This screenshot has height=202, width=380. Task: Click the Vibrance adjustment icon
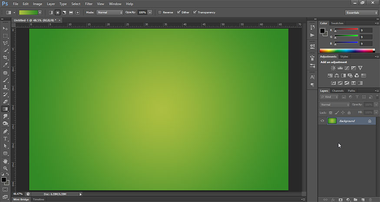(x=360, y=68)
